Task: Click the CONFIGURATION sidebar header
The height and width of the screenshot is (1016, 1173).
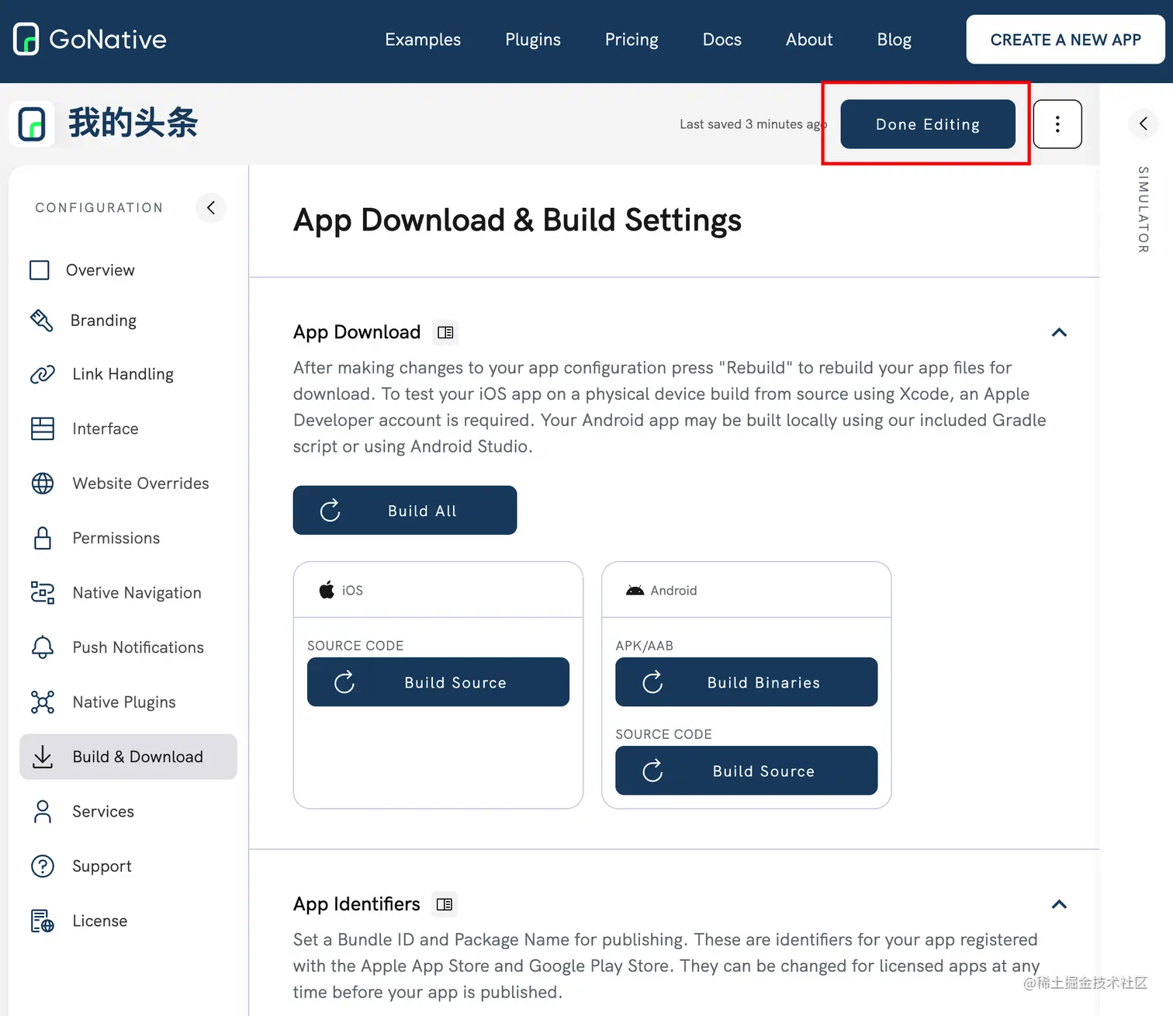Action: (99, 208)
